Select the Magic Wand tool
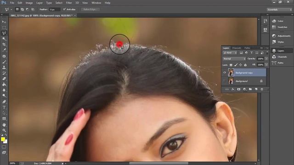The image size is (294, 165). pyautogui.click(x=4, y=38)
